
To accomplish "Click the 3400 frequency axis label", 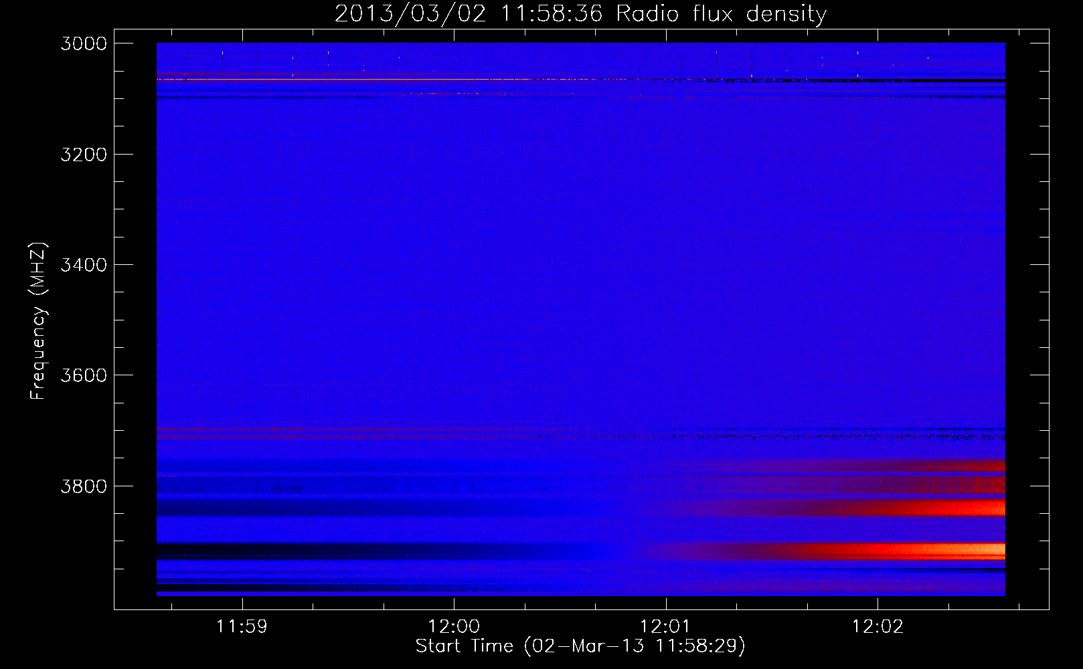I will (x=84, y=265).
